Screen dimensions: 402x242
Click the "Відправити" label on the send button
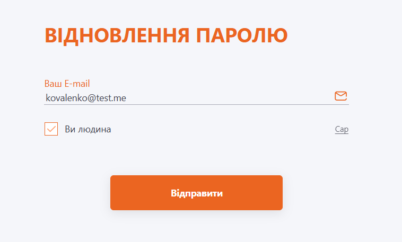(x=197, y=193)
